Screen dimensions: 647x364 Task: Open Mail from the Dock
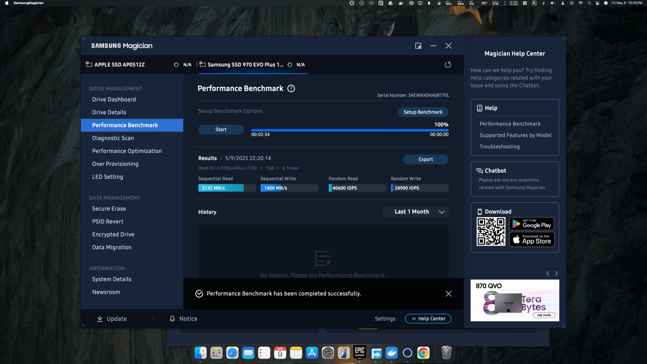(248, 353)
